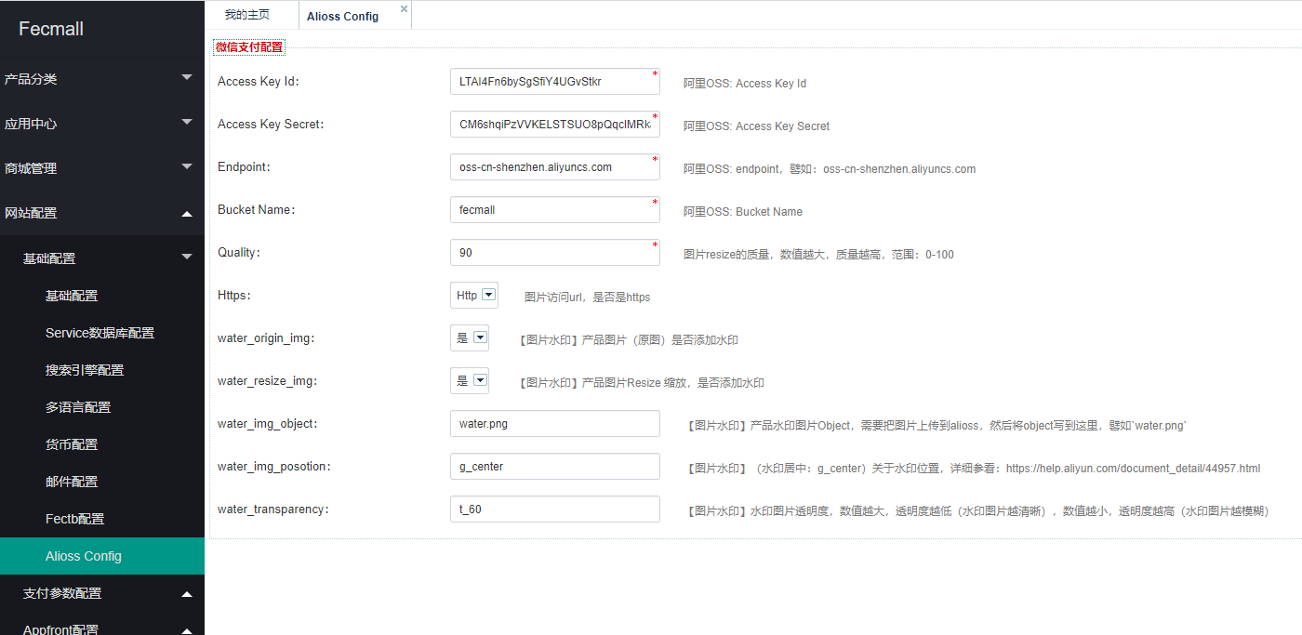Edit the water_img_posotion field

555,466
